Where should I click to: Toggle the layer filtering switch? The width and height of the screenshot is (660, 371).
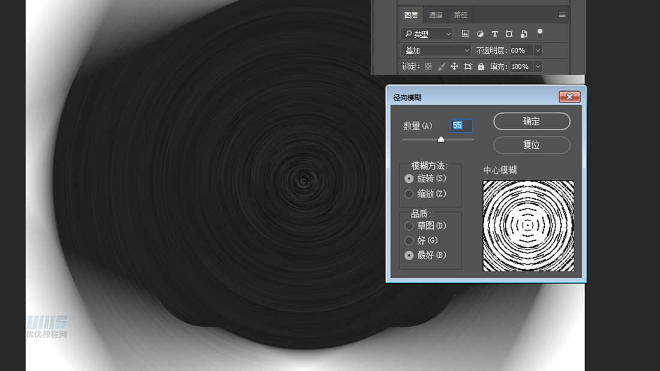(x=539, y=33)
